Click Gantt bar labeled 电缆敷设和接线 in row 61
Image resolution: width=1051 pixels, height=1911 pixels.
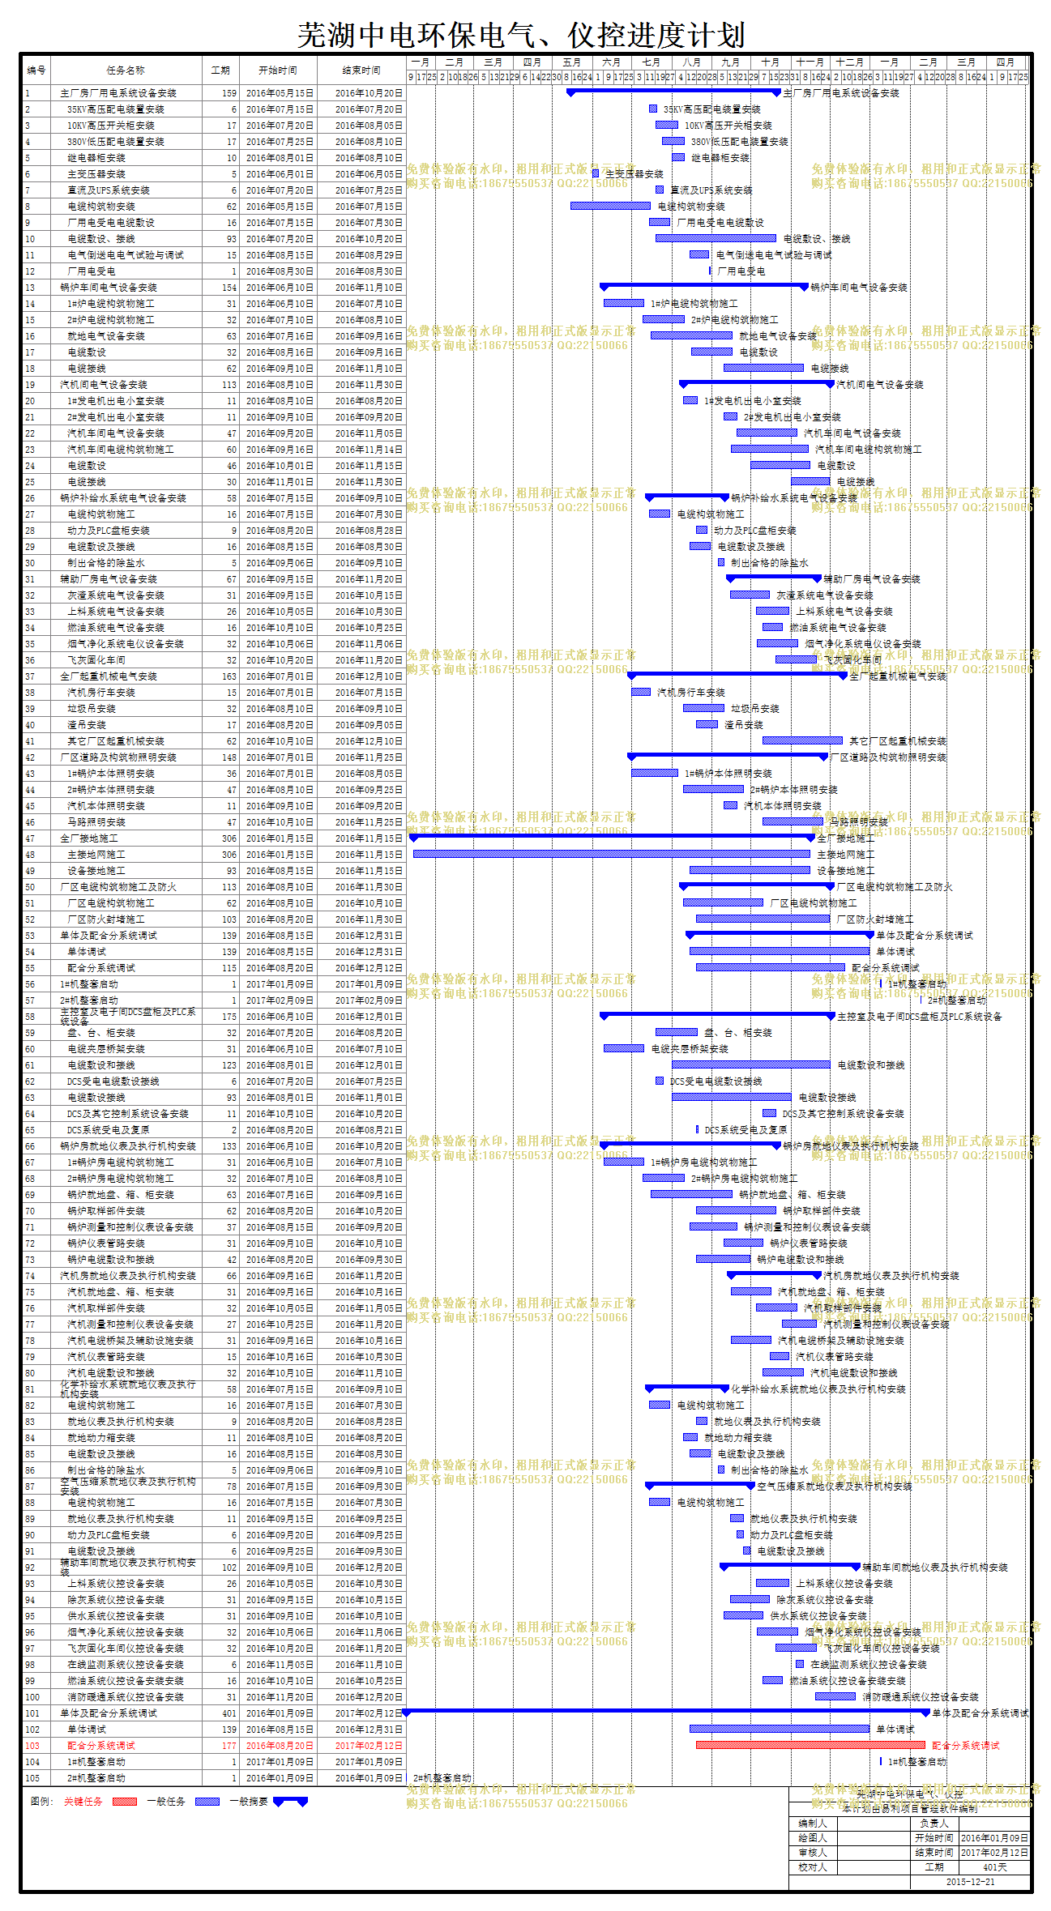tap(751, 1064)
